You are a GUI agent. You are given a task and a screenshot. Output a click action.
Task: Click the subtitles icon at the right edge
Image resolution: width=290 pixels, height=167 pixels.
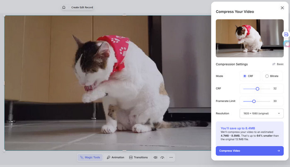tap(286, 34)
